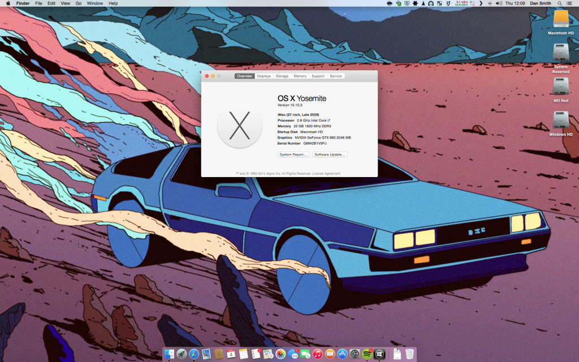Open the Mail stamp icon in Dock
Image resolution: width=579 pixels, height=362 pixels.
pyautogui.click(x=206, y=354)
